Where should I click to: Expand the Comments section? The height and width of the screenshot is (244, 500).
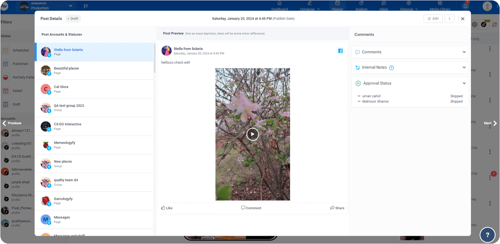point(464,52)
